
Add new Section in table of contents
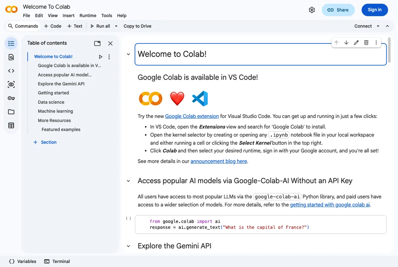pyautogui.click(x=45, y=142)
